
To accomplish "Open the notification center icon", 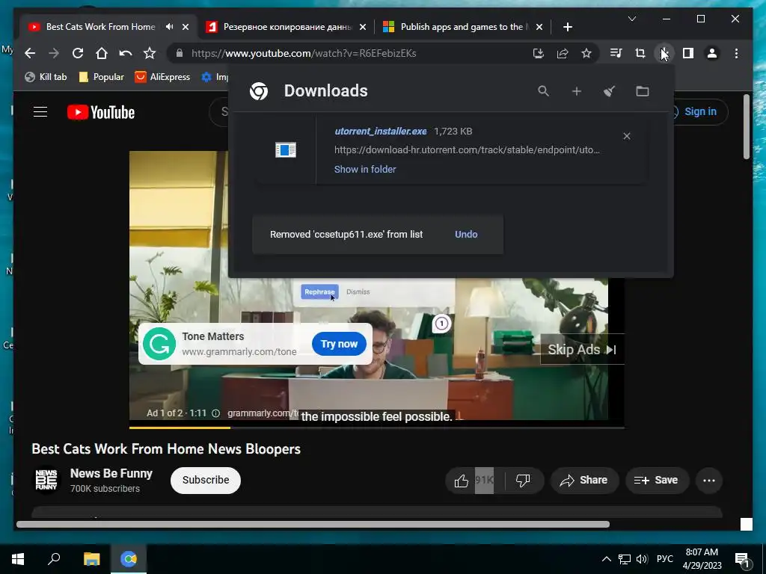I will (742, 560).
